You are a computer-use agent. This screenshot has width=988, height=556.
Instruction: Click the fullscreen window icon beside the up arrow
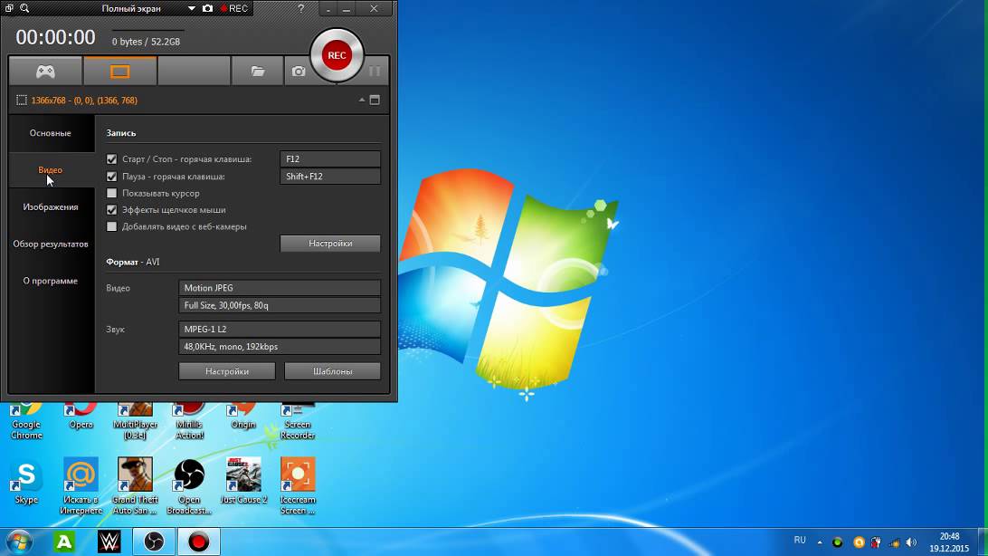pos(375,100)
